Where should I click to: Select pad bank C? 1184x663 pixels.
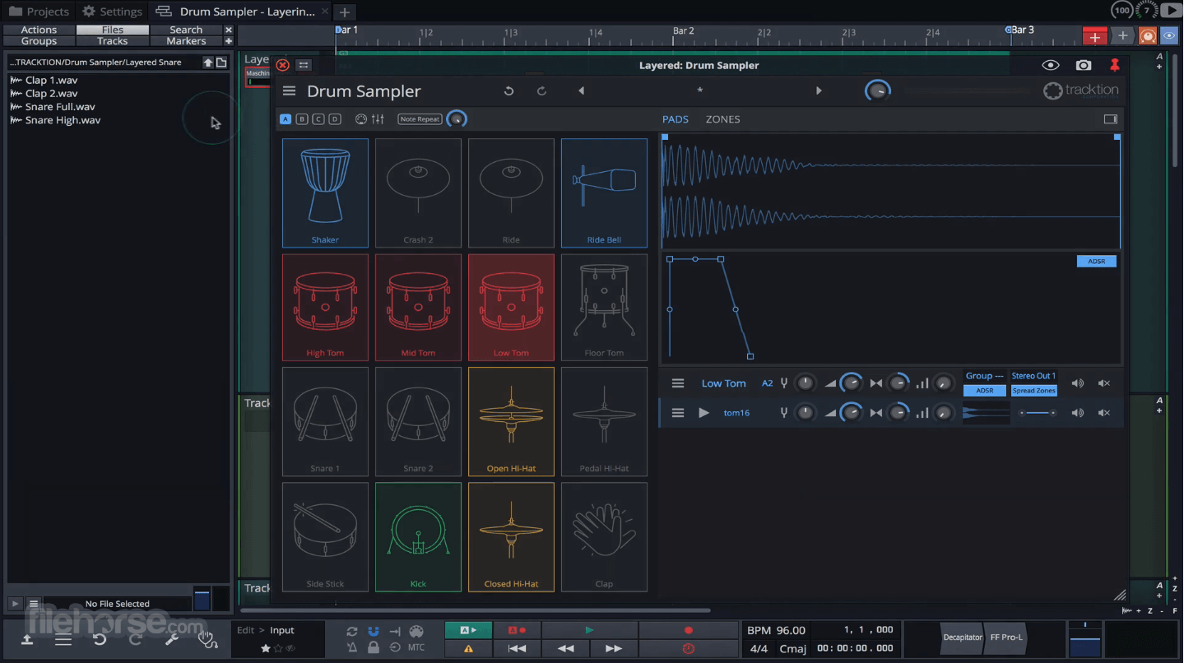(x=318, y=119)
